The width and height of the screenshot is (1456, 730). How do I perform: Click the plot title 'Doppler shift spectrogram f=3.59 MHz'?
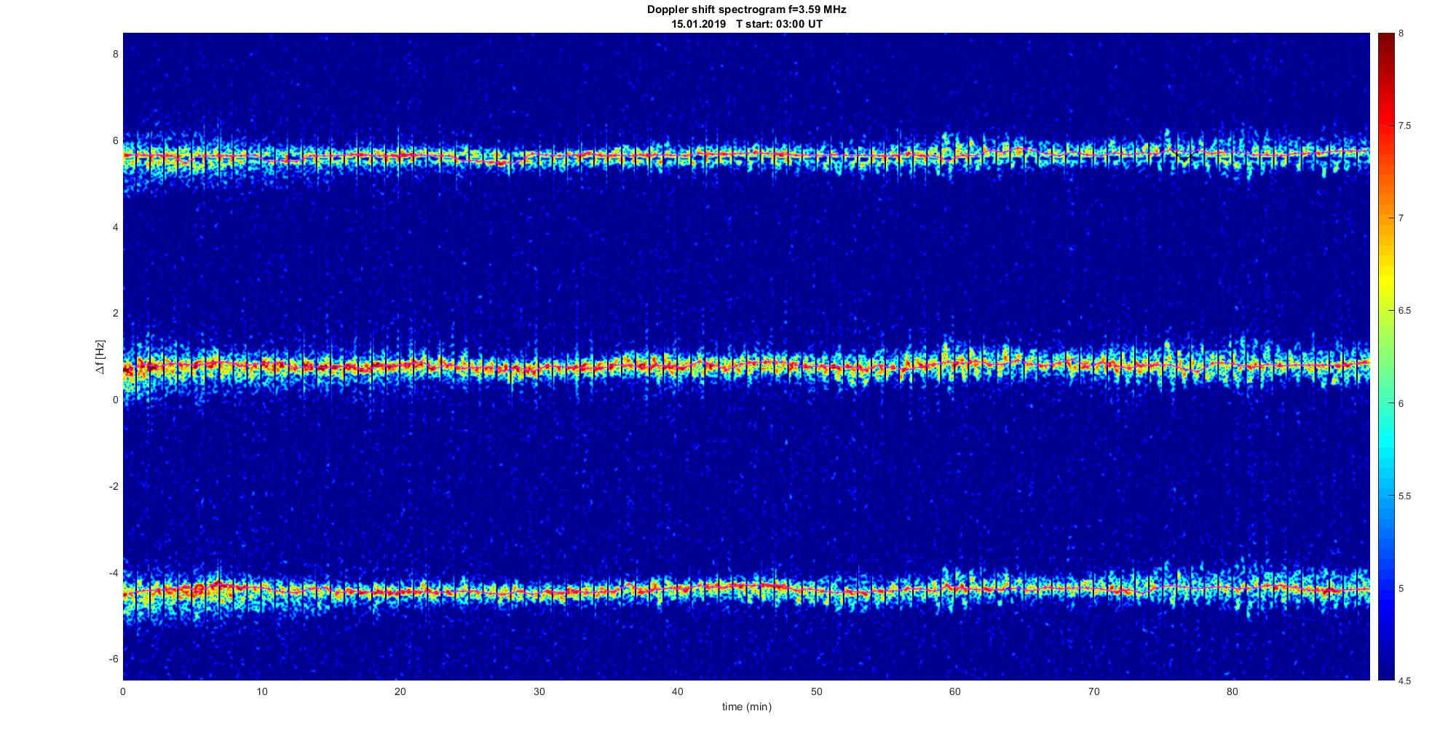pyautogui.click(x=746, y=9)
